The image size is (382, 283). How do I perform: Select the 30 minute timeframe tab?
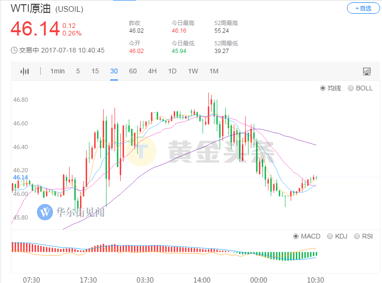point(114,71)
